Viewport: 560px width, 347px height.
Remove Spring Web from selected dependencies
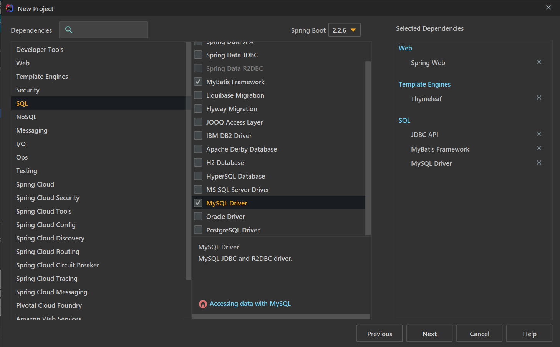tap(539, 62)
